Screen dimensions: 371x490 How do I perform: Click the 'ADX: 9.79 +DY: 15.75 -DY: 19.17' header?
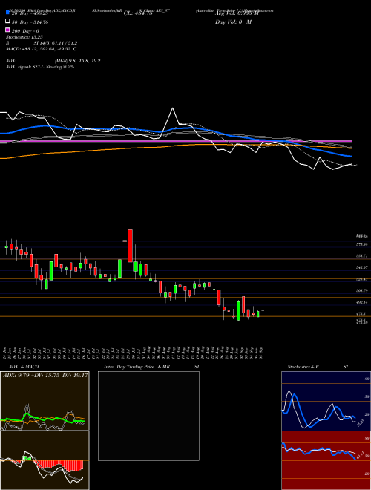[45, 376]
